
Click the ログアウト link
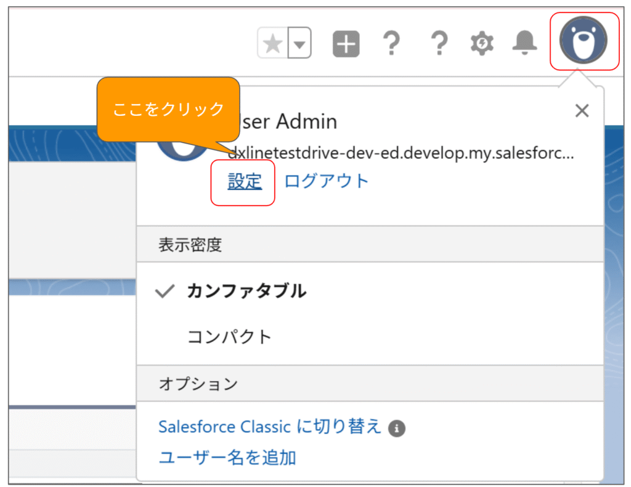point(326,181)
